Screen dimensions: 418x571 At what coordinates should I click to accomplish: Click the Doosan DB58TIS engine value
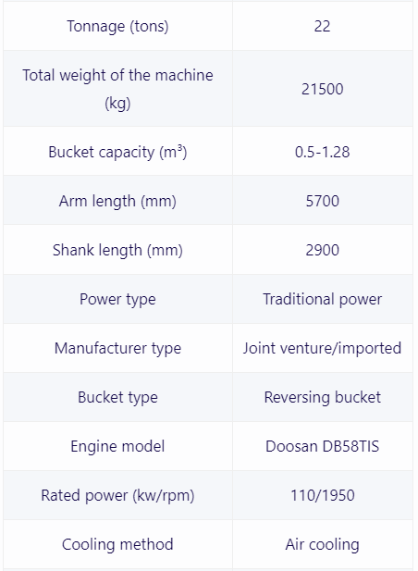(323, 446)
